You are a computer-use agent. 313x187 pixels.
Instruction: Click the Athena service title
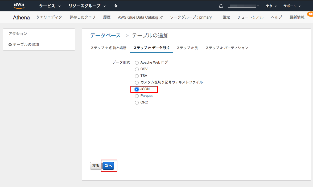pos(21,18)
